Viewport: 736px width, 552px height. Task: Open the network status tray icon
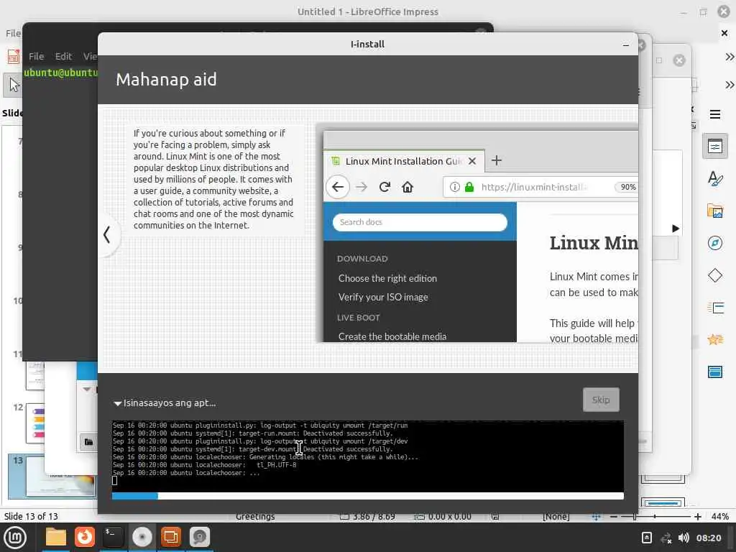(666, 538)
